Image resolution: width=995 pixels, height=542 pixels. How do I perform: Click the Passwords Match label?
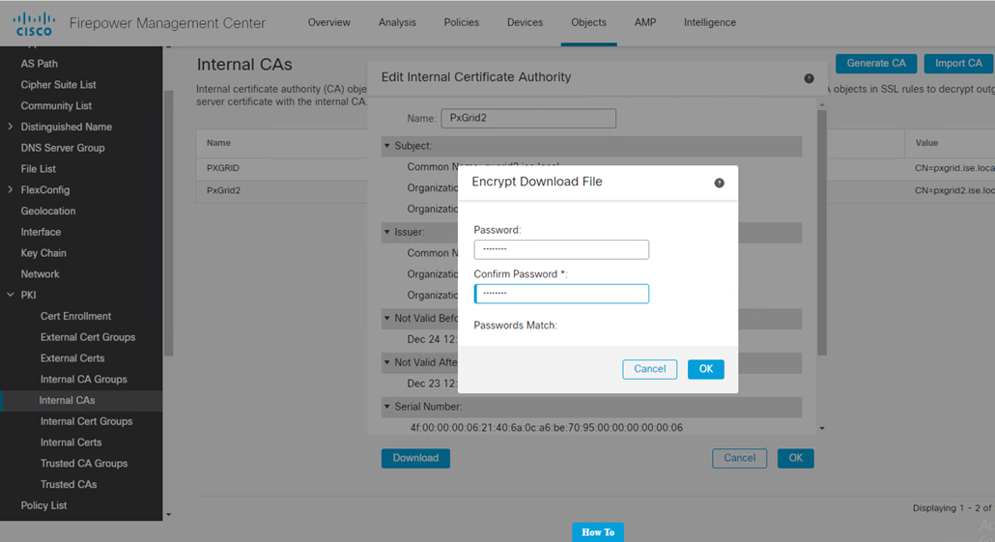coord(515,326)
